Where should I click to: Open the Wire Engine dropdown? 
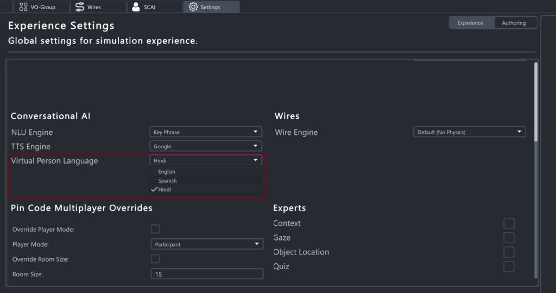(469, 132)
